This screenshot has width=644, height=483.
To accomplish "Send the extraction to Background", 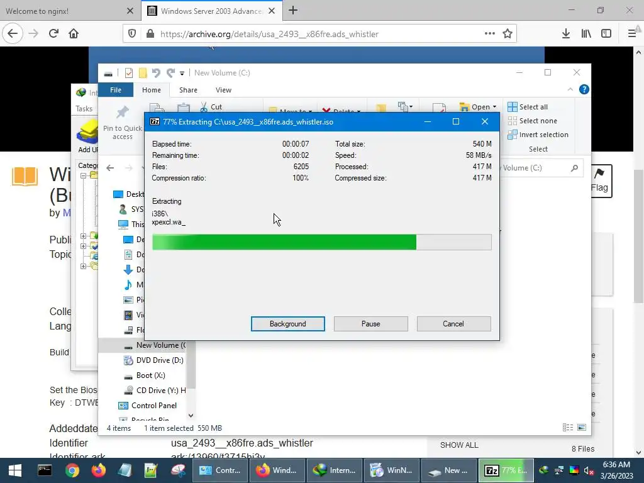I will tap(287, 324).
